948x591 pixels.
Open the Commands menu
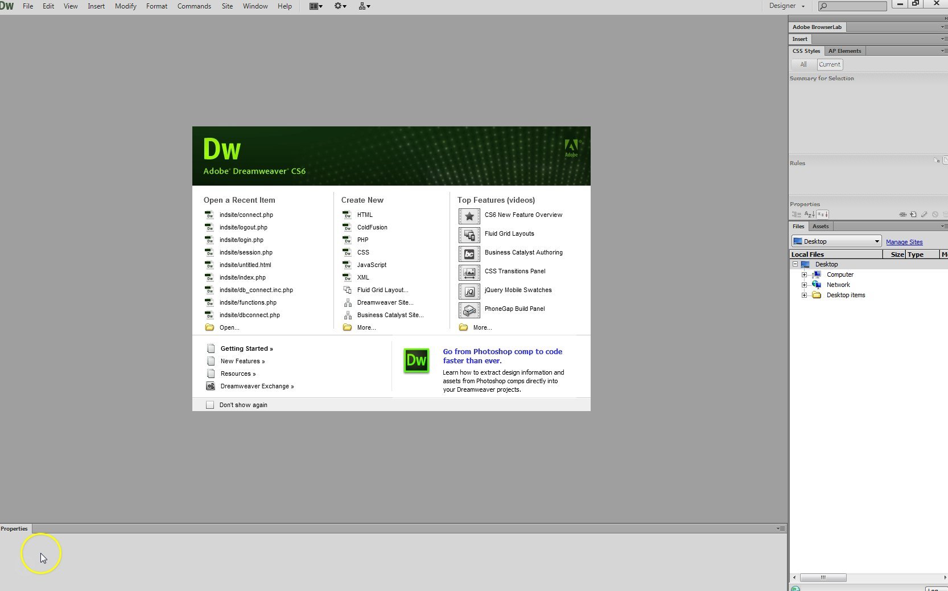point(194,6)
